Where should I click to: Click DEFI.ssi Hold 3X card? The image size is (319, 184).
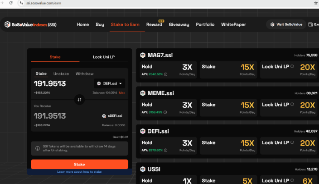168,146
